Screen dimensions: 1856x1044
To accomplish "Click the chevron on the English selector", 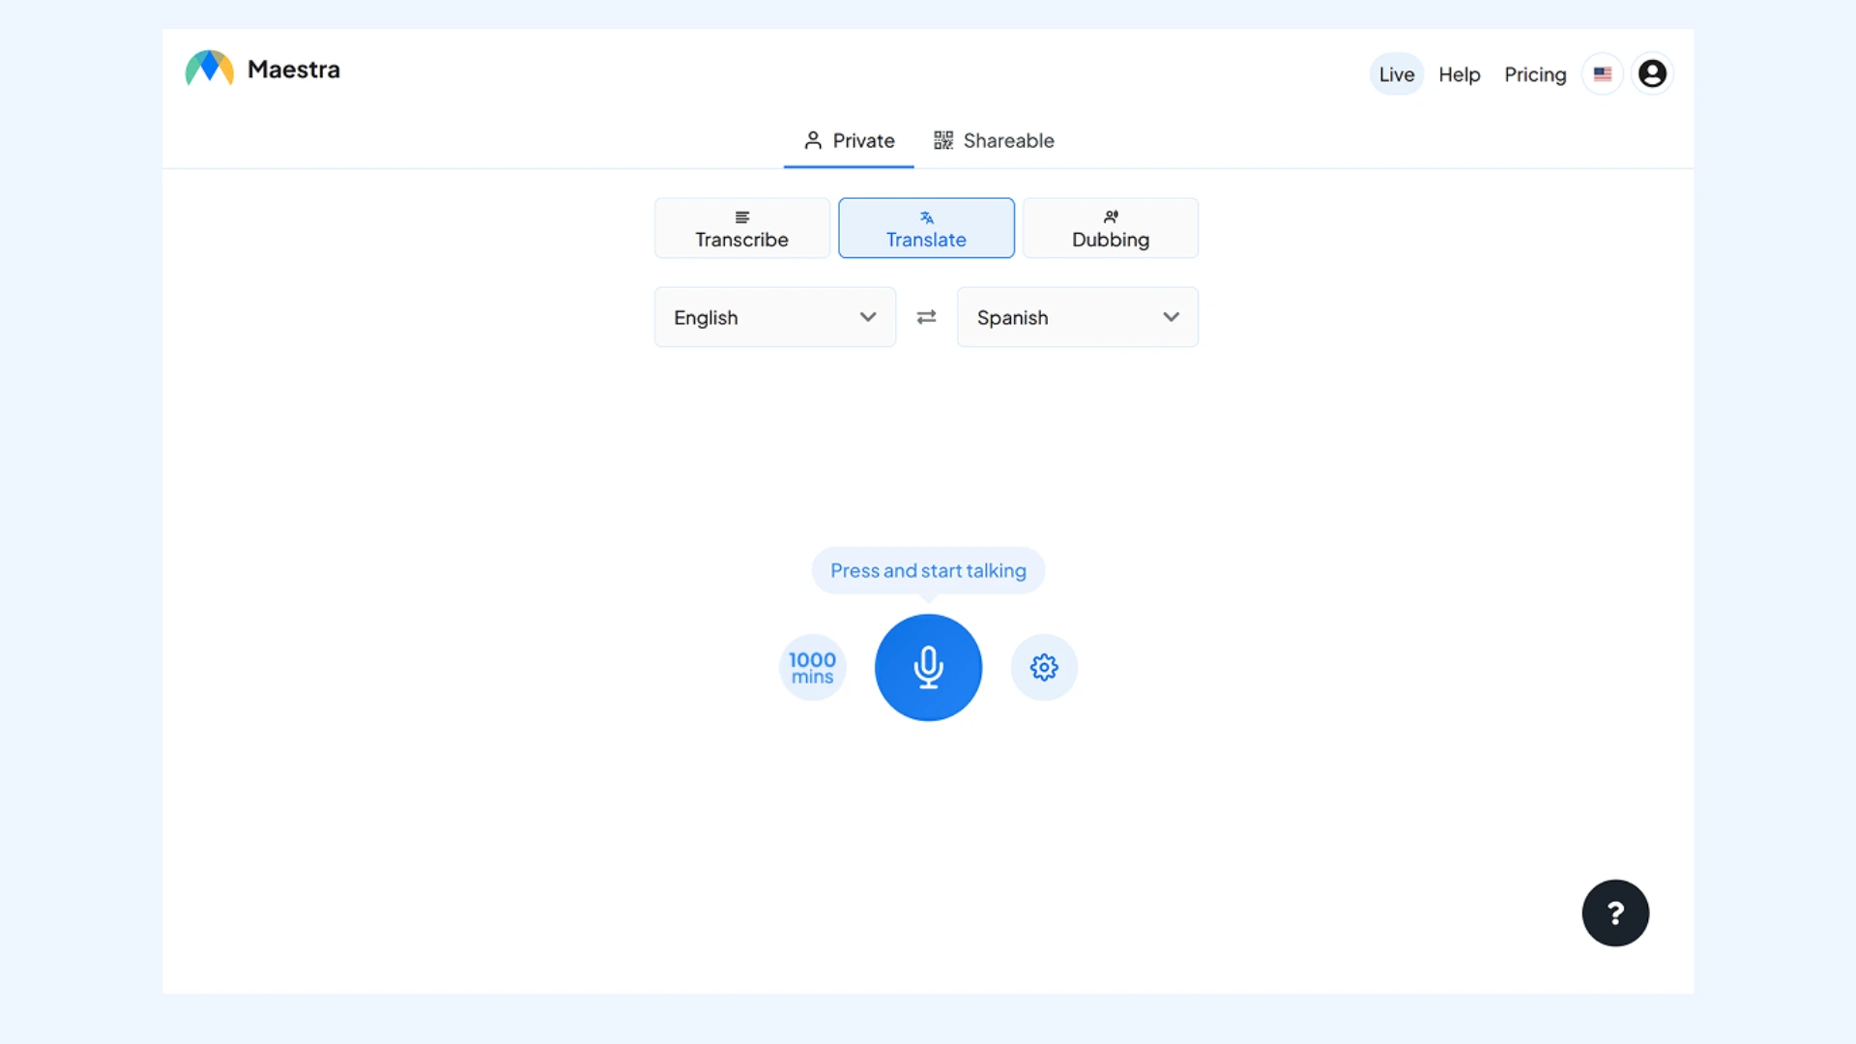I will (x=867, y=316).
